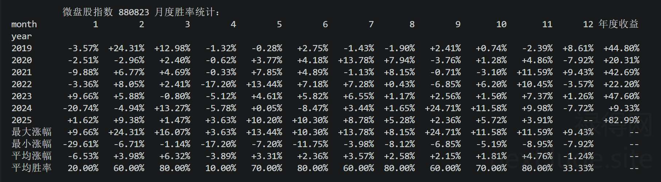Click the "month" header label
Viewport: 661px width, 182px height.
coord(24,24)
